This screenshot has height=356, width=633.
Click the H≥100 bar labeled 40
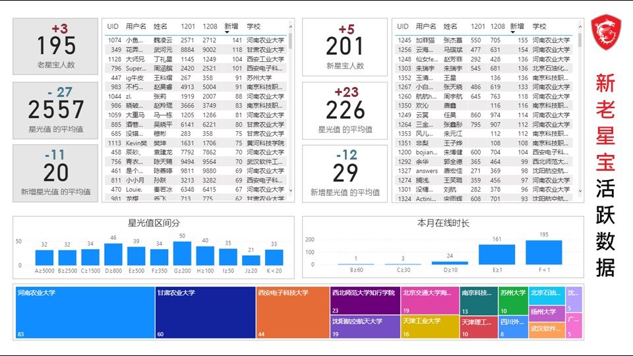point(205,256)
